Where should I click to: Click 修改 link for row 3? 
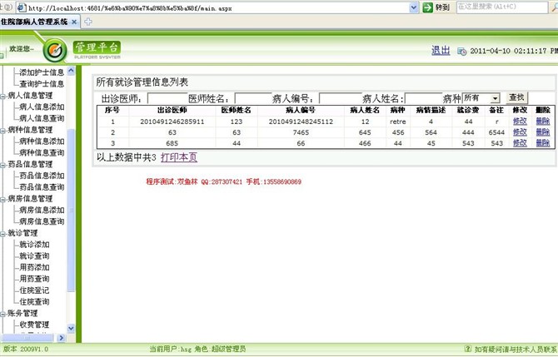520,143
